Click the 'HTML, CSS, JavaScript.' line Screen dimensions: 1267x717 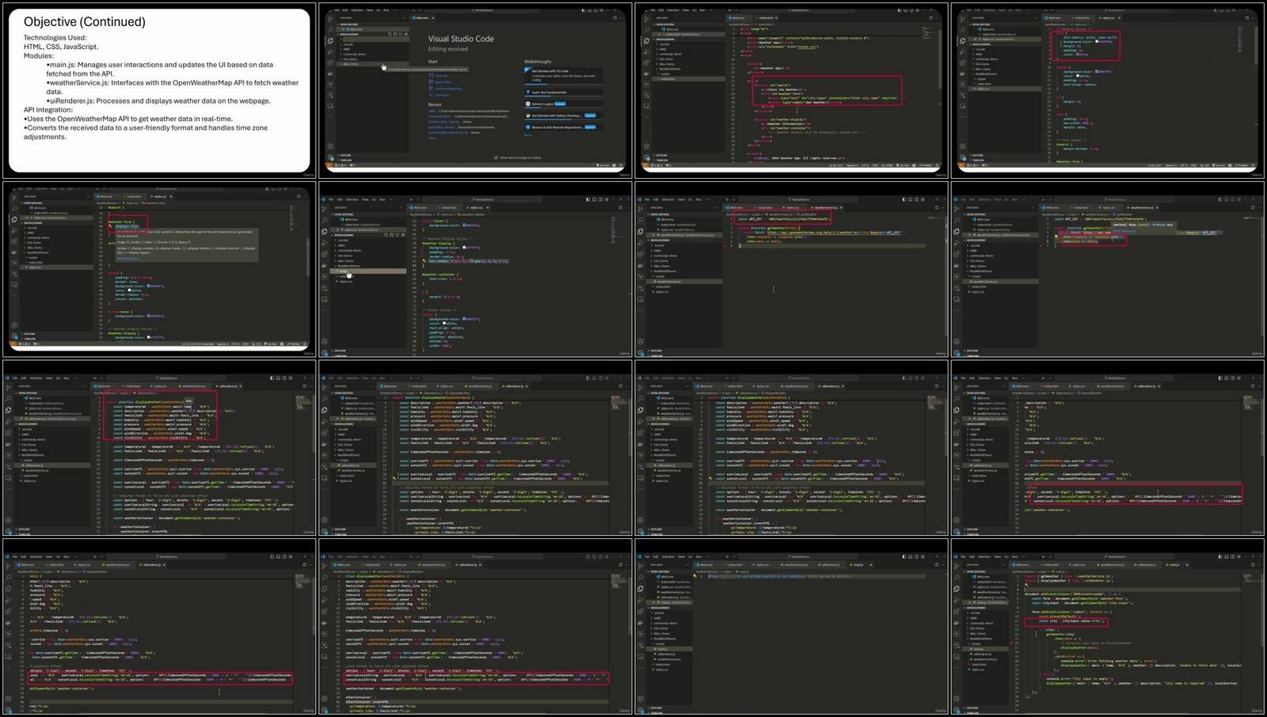[61, 47]
